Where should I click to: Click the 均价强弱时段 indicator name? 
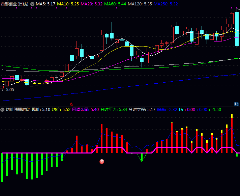coord(18,110)
